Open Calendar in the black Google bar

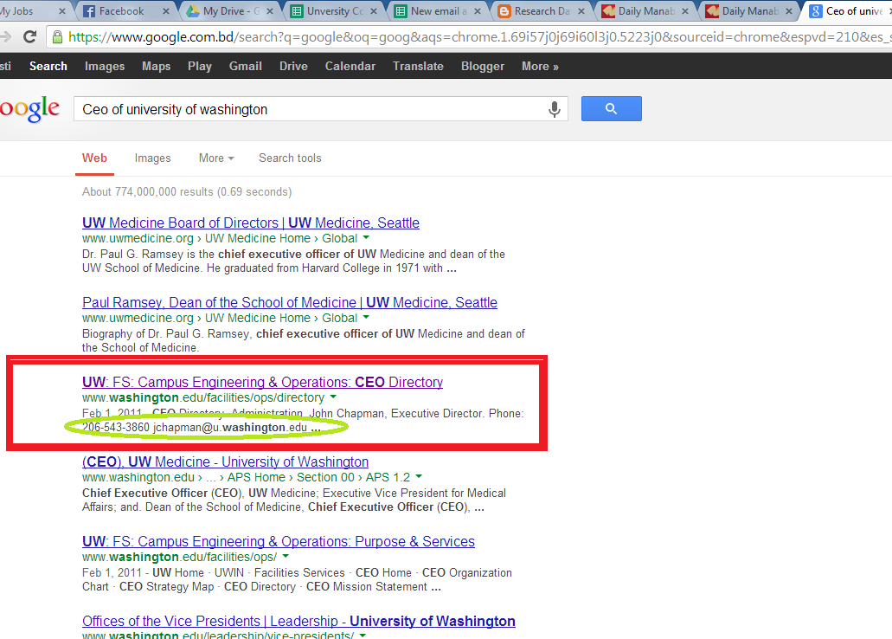pos(350,66)
